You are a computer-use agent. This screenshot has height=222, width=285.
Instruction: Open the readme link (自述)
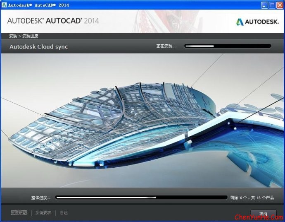coord(64,212)
